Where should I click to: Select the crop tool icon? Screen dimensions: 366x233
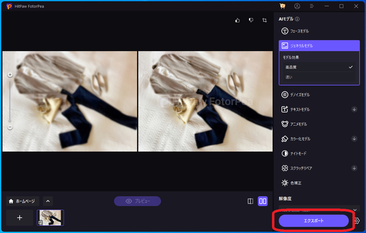[265, 20]
